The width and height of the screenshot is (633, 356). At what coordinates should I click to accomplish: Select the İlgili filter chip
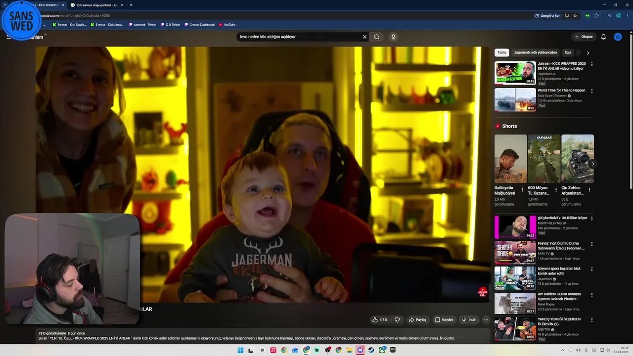tap(568, 52)
